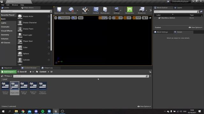Select the Lights category
This screenshot has height=114, width=204.
4,23
